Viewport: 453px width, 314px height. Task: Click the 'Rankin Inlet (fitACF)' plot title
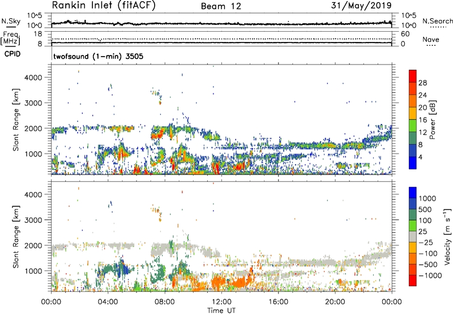coord(104,5)
